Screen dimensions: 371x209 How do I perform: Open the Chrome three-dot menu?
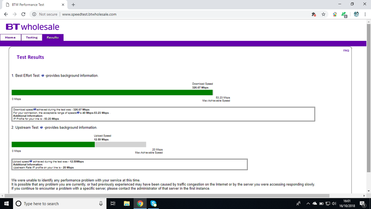pos(365,14)
